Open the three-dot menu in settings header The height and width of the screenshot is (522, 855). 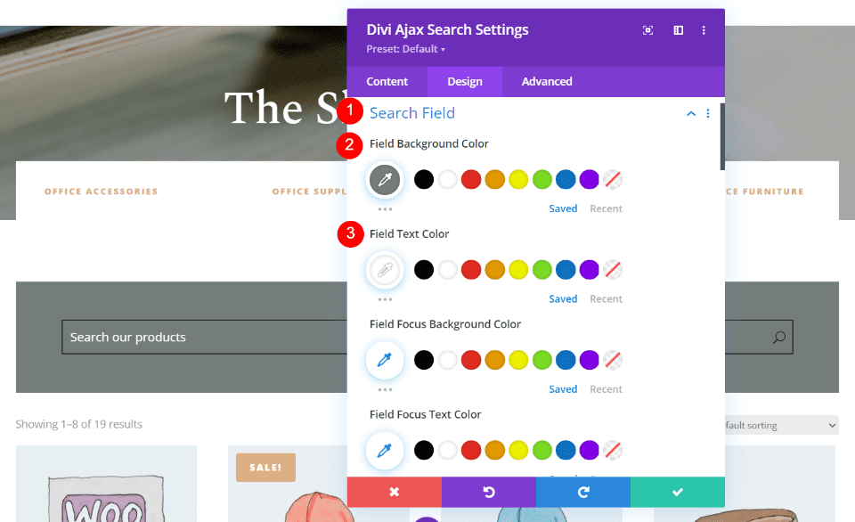(x=704, y=30)
